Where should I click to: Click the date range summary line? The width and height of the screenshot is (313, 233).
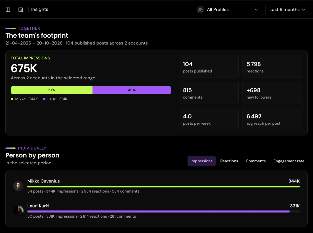(x=77, y=43)
